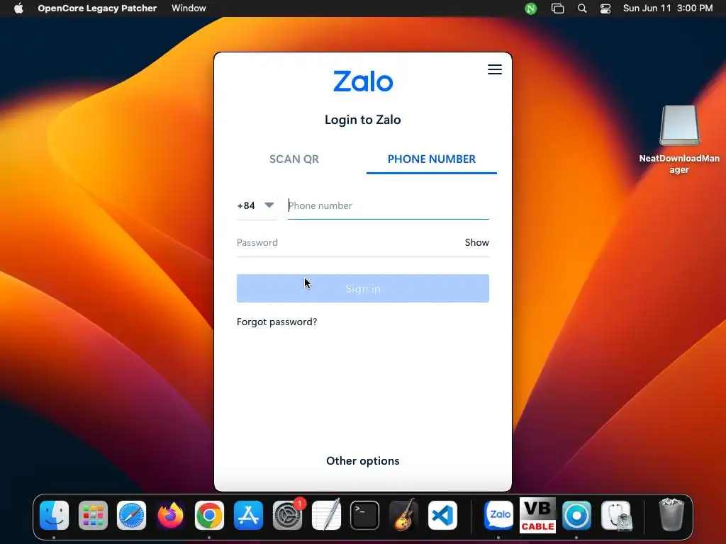The height and width of the screenshot is (544, 726).
Task: Open the Forgot password link
Action: 277,322
